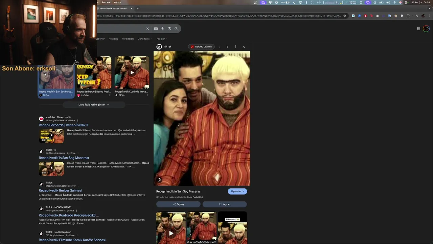Click Görüntü Düzenle button
Screen dimensions: 433x244
(201, 47)
